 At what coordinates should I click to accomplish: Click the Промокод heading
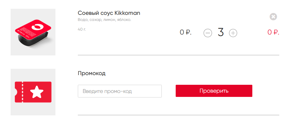(92, 73)
